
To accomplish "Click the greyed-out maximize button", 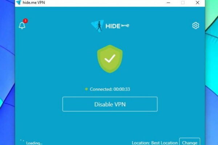I will 183,3.
